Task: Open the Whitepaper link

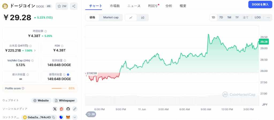Action: click(65, 101)
